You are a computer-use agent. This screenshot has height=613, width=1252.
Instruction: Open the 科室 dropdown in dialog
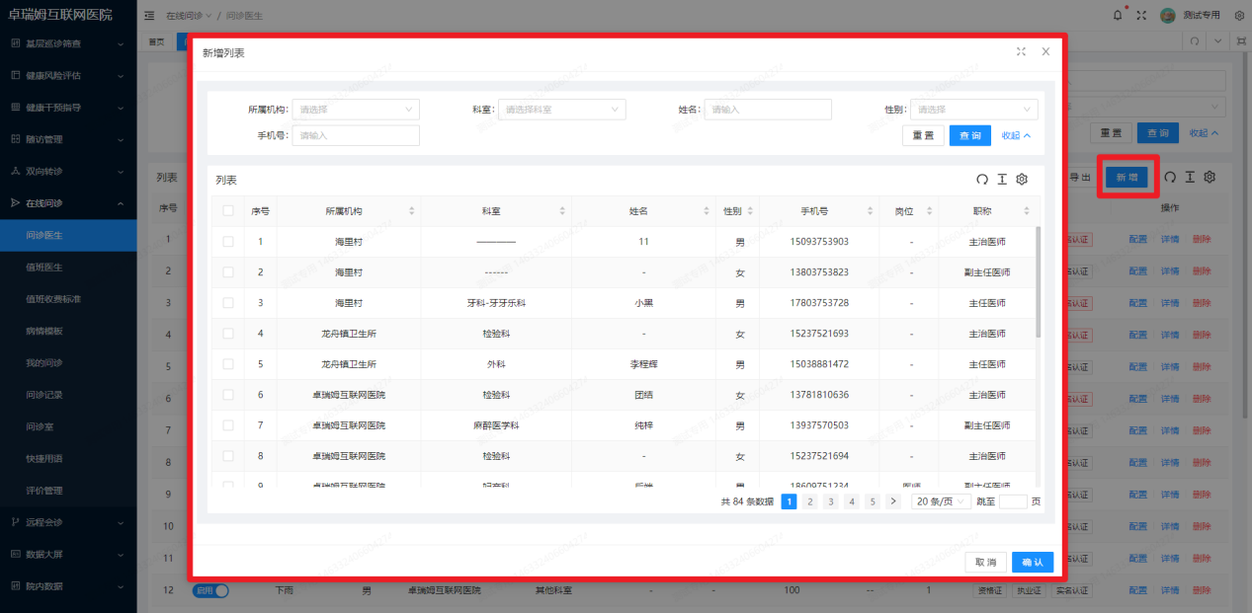click(x=561, y=110)
